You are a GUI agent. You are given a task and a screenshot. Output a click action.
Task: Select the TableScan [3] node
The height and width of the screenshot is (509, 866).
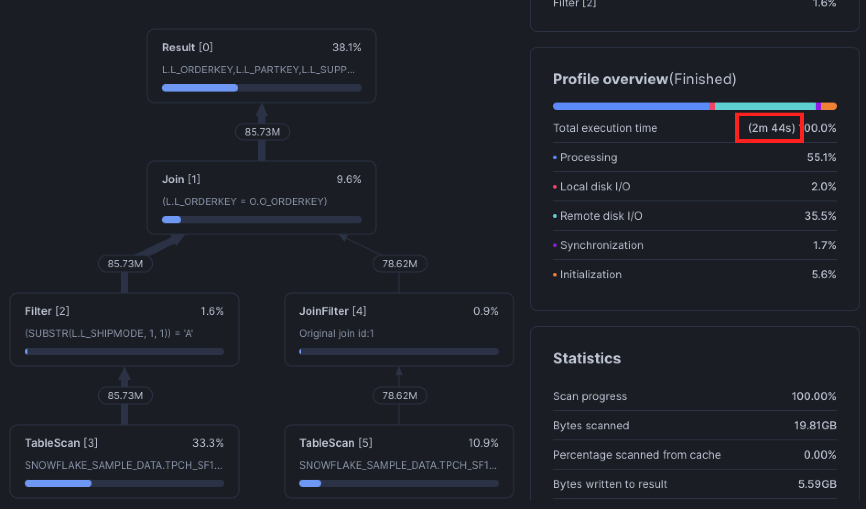click(124, 461)
